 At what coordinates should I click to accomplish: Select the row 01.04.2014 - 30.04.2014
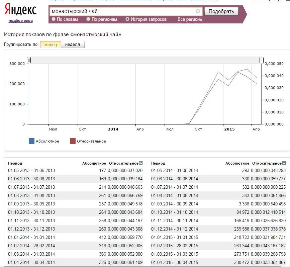coord(75,262)
